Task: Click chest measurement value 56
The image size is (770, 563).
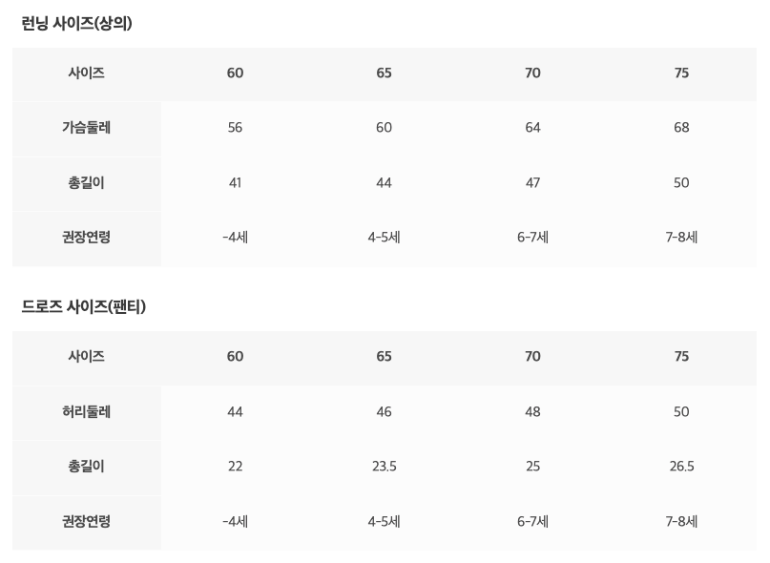Action: click(x=235, y=128)
